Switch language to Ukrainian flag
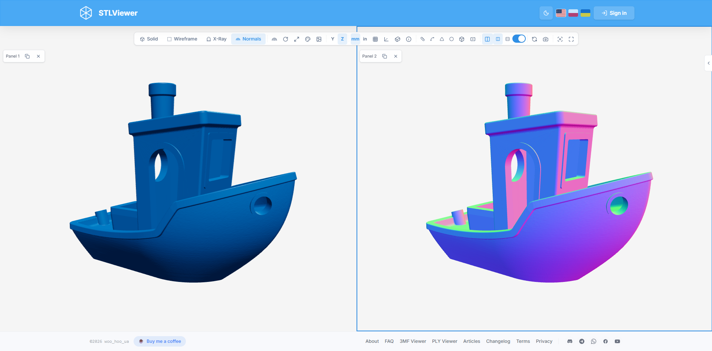Viewport: 712px width, 351px height. pos(585,13)
